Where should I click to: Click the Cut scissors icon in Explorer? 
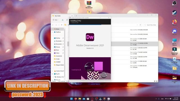[x=62, y=20]
